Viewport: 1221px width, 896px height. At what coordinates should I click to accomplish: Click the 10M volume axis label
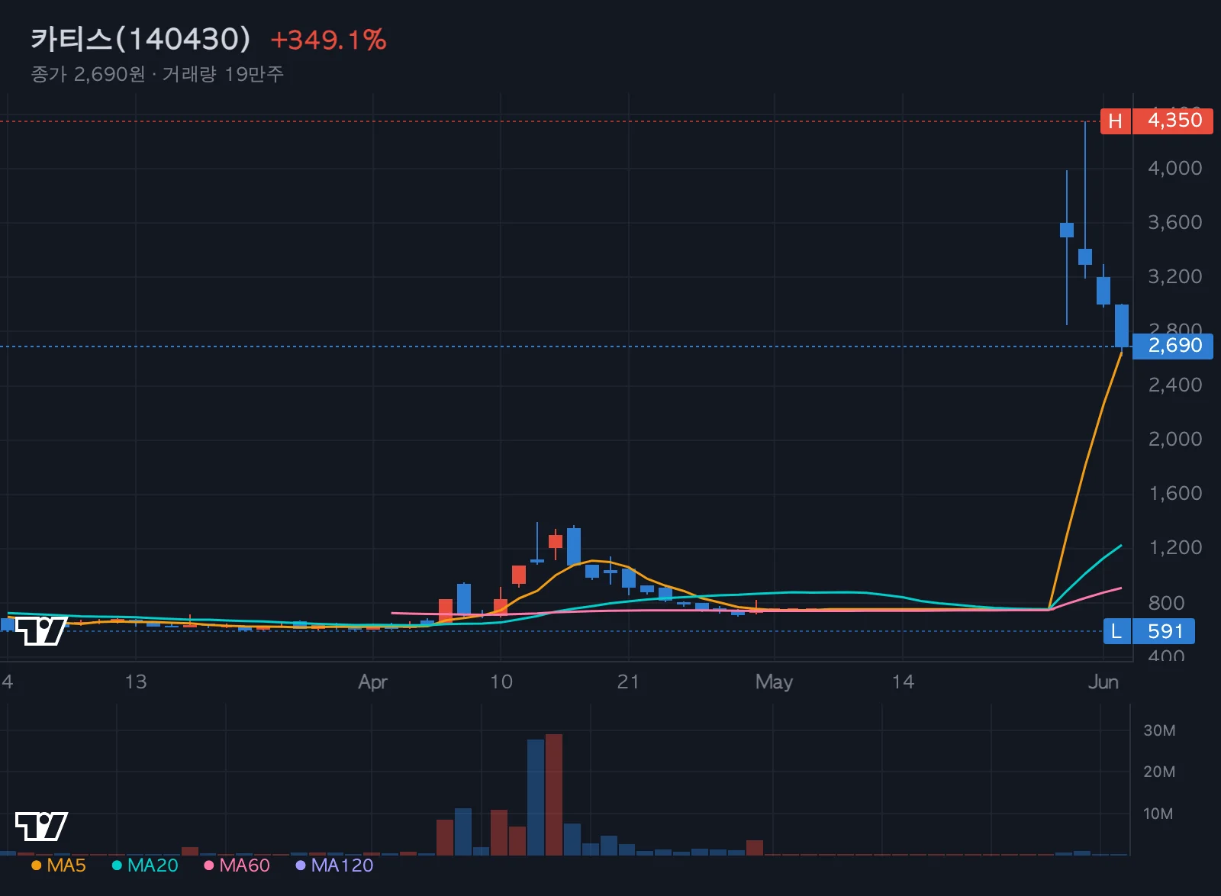tap(1158, 814)
